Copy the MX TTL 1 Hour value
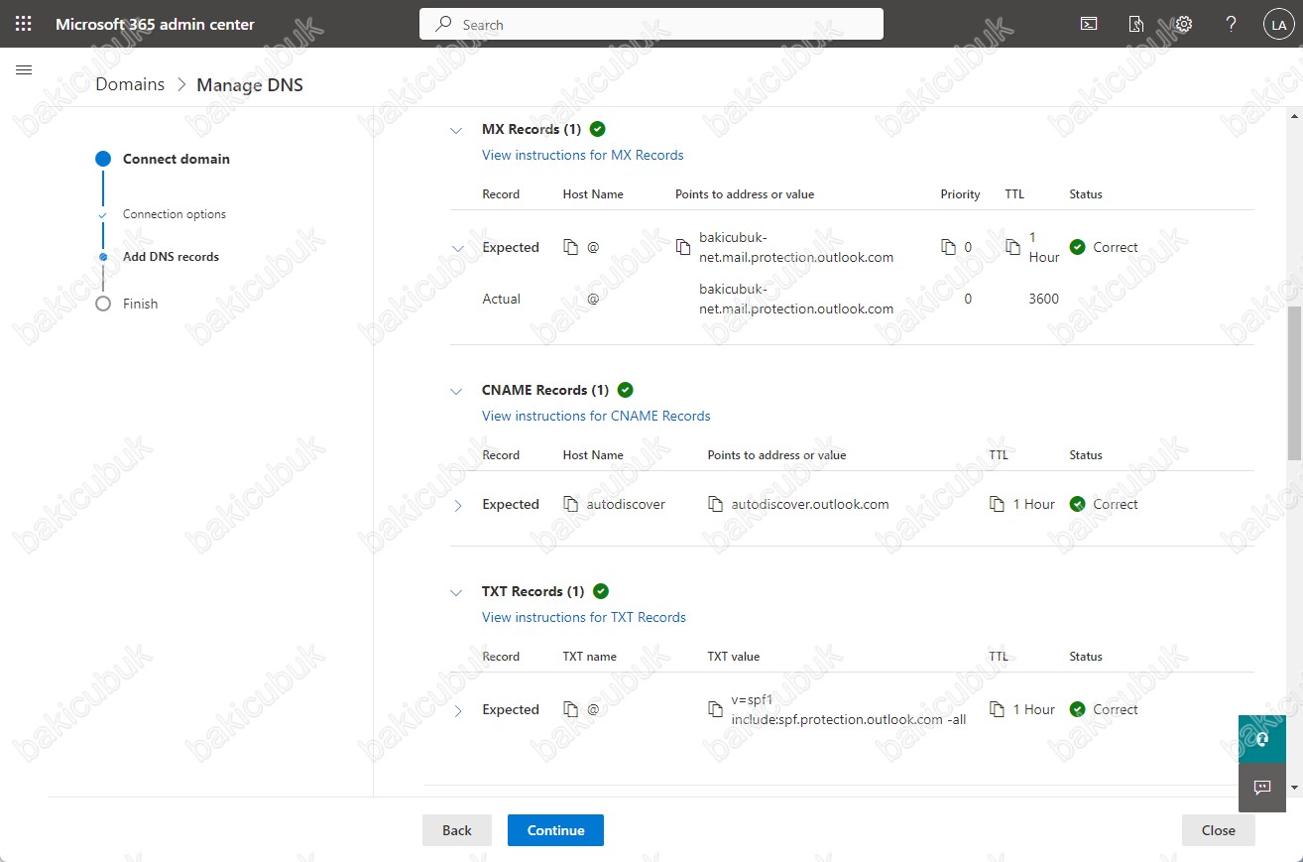This screenshot has width=1303, height=862. pos(1012,247)
